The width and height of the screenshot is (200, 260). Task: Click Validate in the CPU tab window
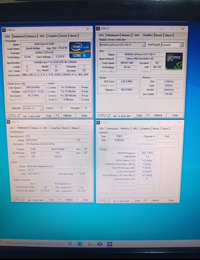tap(67, 115)
